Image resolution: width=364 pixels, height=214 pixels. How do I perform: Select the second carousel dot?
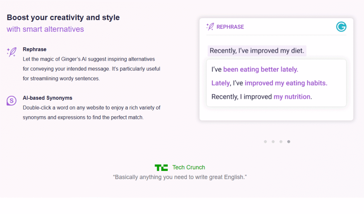pos(273,141)
